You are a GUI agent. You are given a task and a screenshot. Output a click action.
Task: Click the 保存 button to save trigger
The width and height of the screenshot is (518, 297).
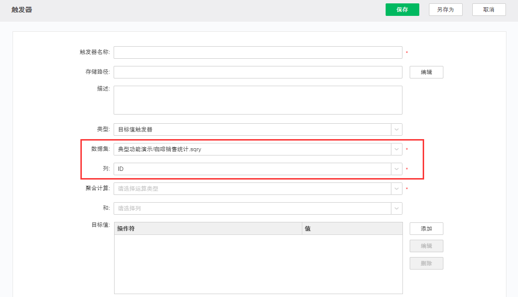[x=402, y=9]
